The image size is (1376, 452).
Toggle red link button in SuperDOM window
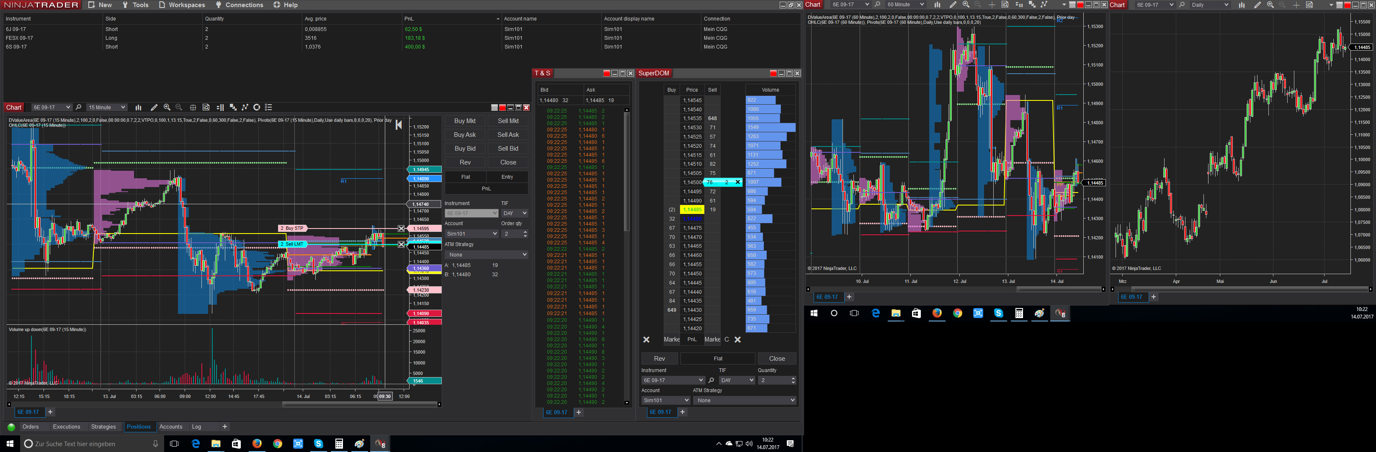[773, 74]
